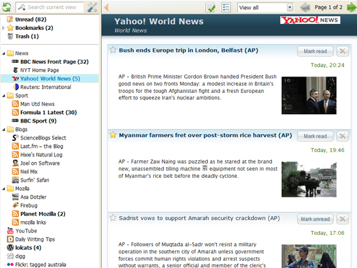Open Bush ends Europe trip headline link
357x268 pixels.
click(x=188, y=51)
